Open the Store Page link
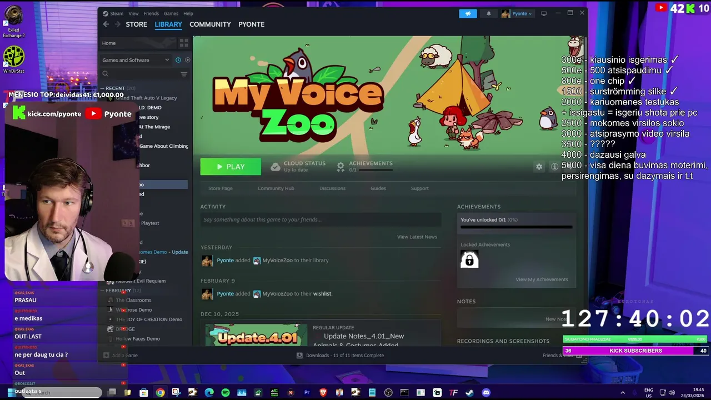The width and height of the screenshot is (711, 400). pyautogui.click(x=221, y=188)
